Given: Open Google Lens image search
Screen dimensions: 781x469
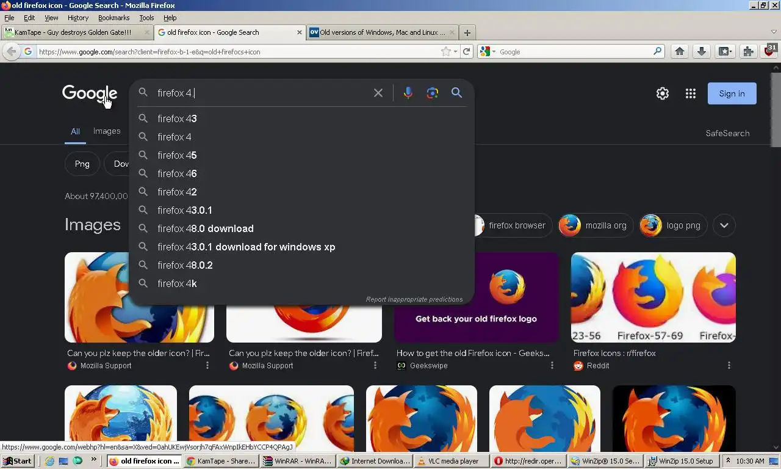Looking at the screenshot, I should click(x=433, y=93).
